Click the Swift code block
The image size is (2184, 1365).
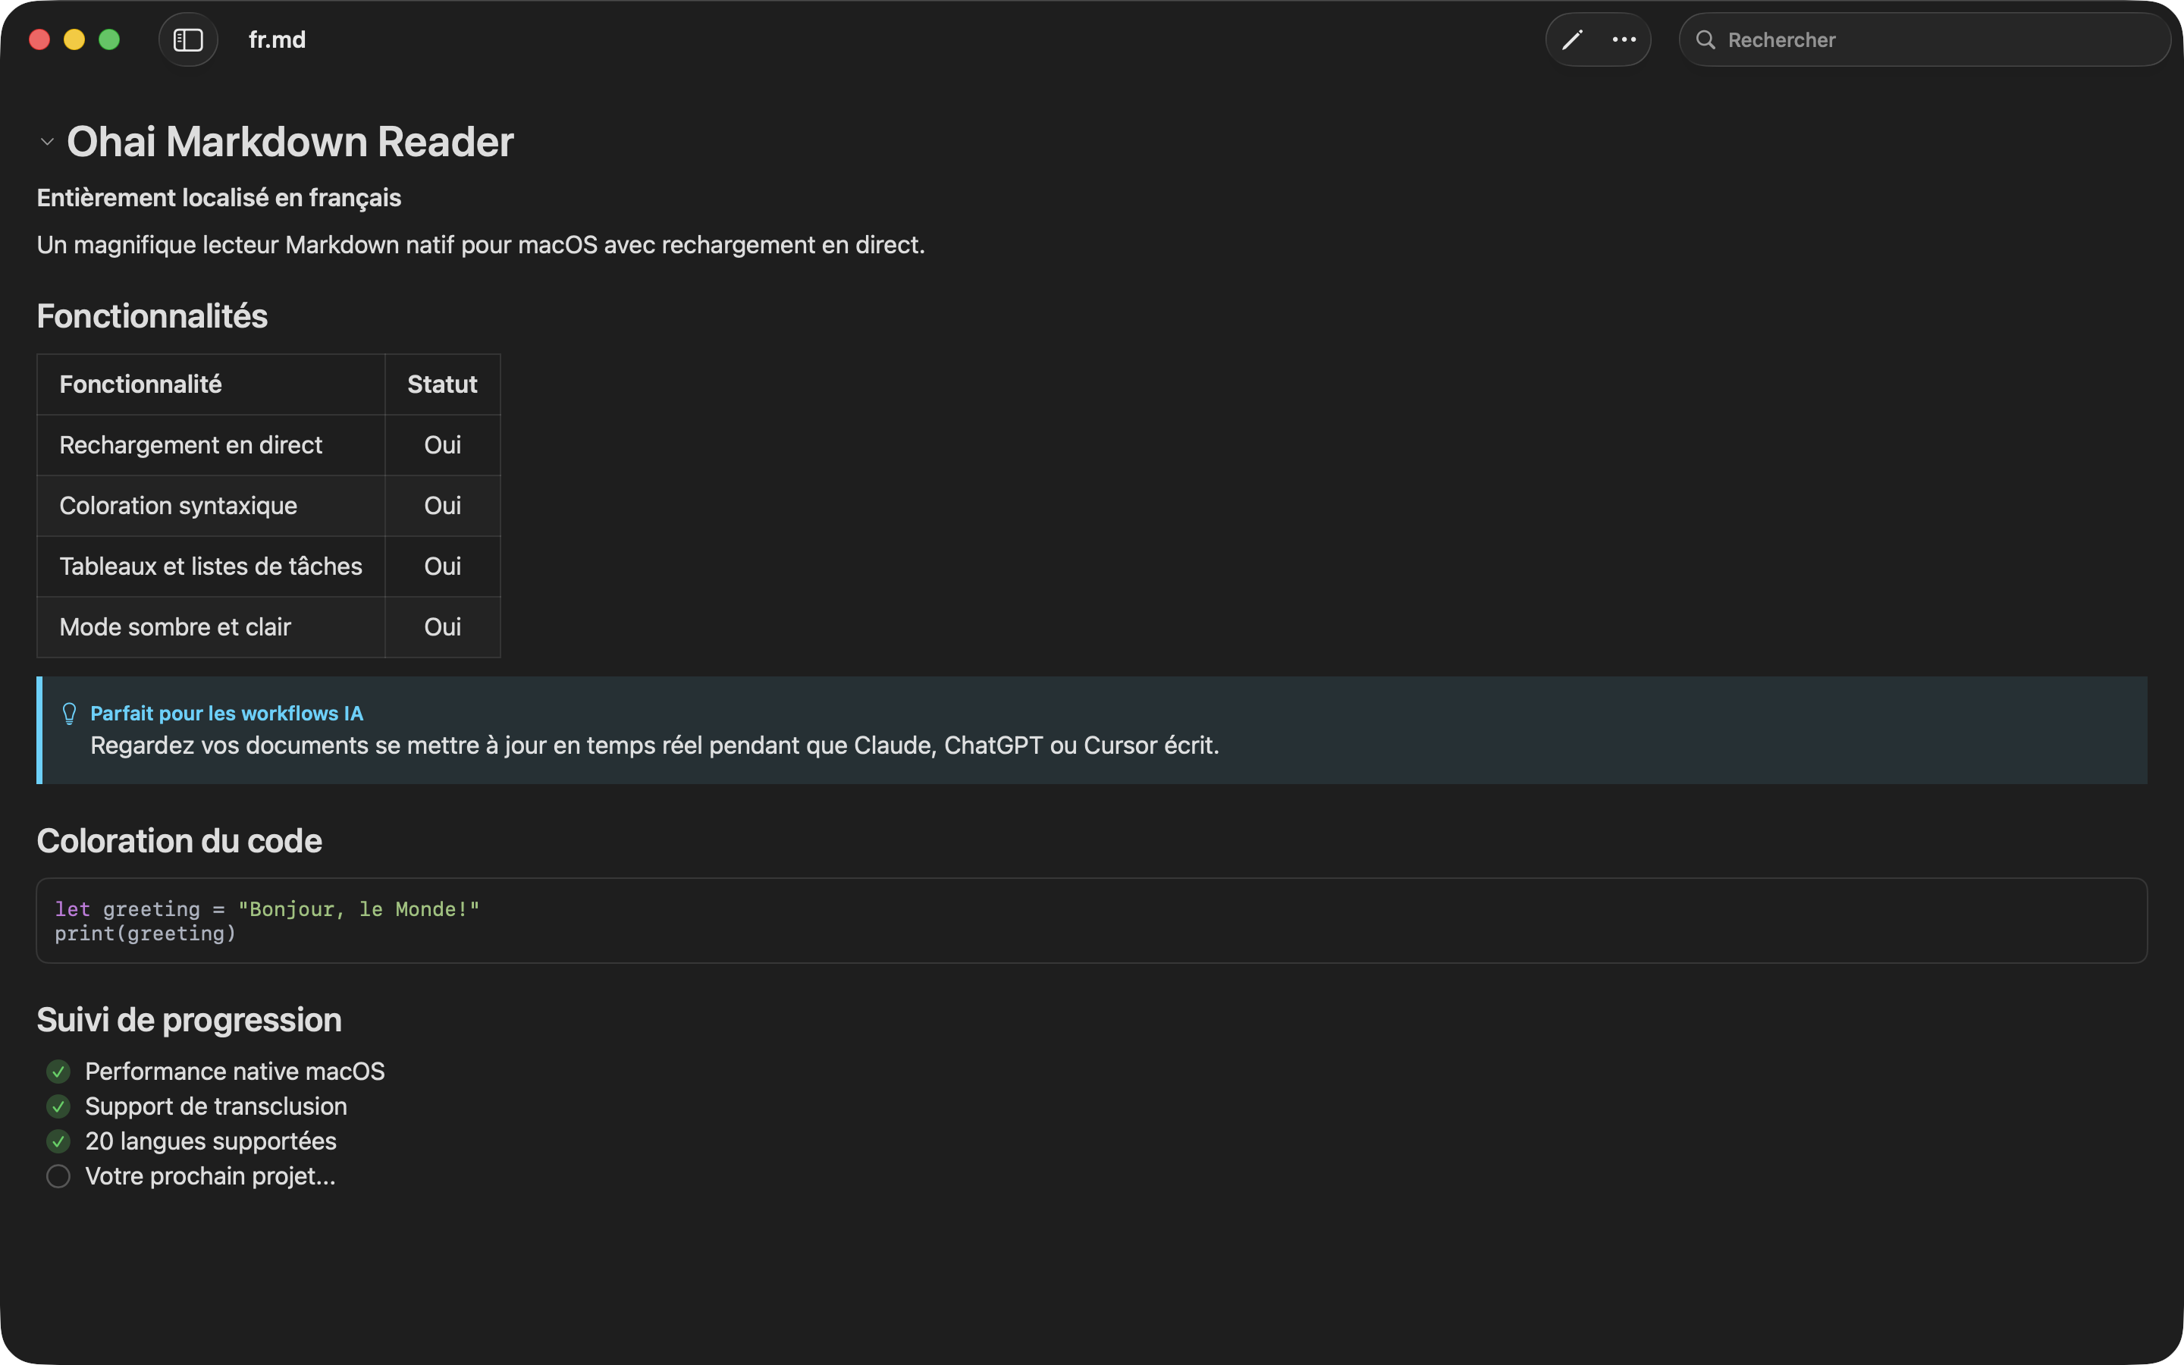coord(1090,921)
